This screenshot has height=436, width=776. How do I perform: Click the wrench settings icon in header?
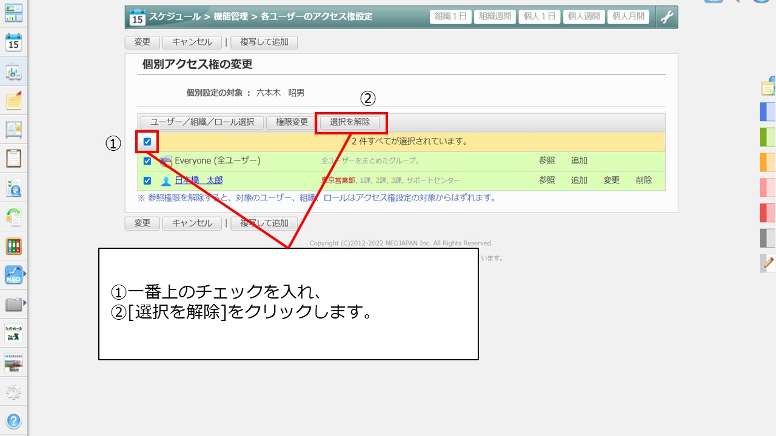666,17
